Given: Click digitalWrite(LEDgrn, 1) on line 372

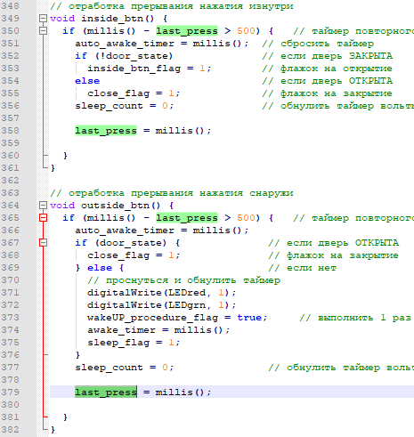Looking at the screenshot, I should [158, 305].
